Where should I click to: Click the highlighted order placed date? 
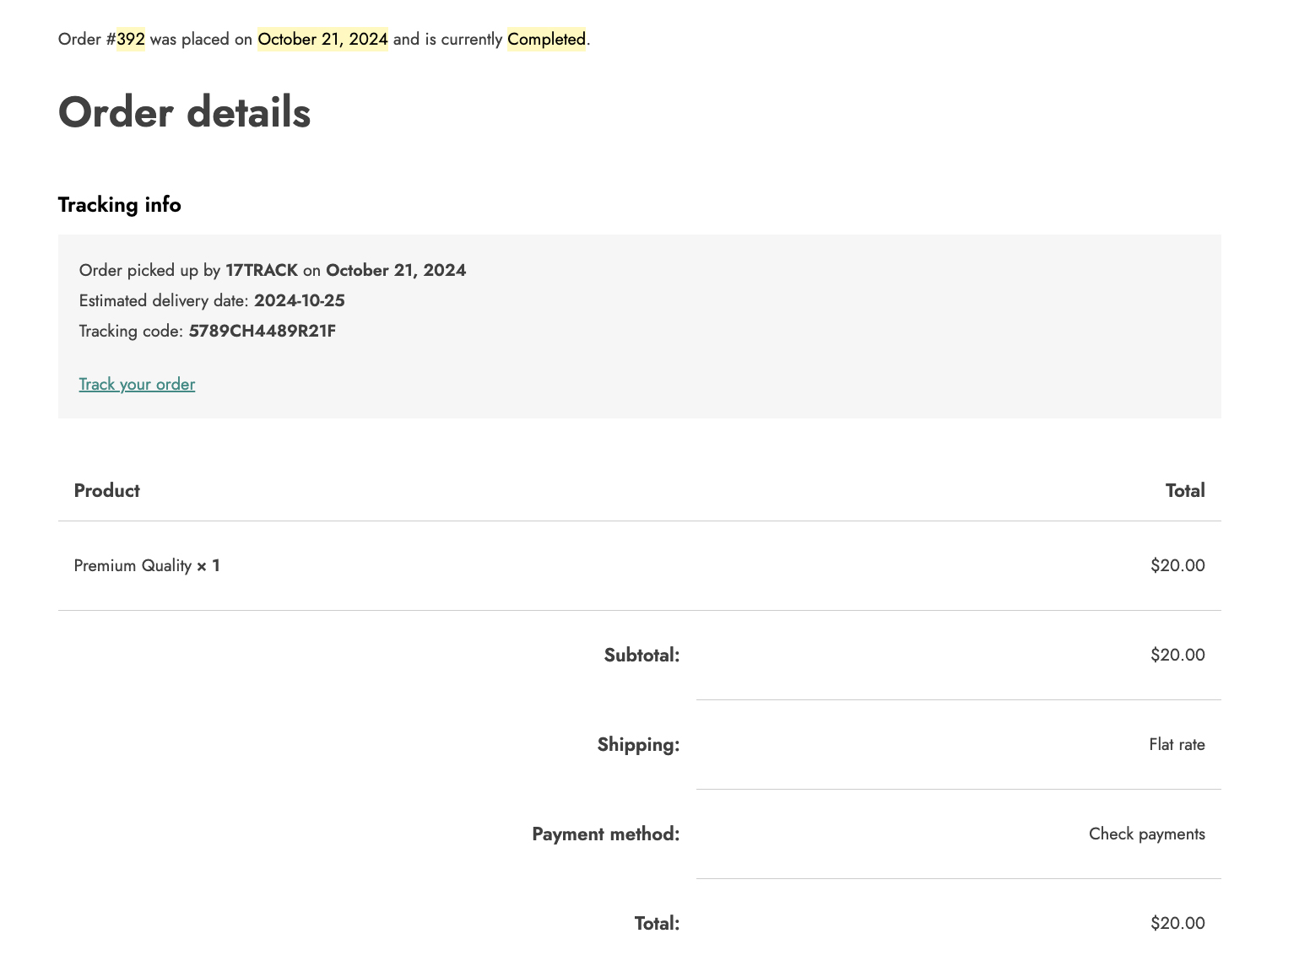[x=322, y=40]
